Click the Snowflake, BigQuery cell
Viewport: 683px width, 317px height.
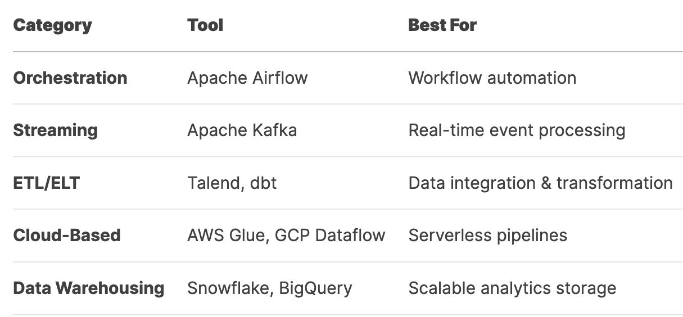coord(270,288)
